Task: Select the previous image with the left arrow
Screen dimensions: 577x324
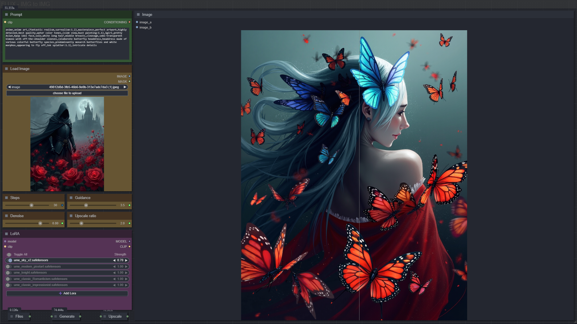Action: coord(9,87)
